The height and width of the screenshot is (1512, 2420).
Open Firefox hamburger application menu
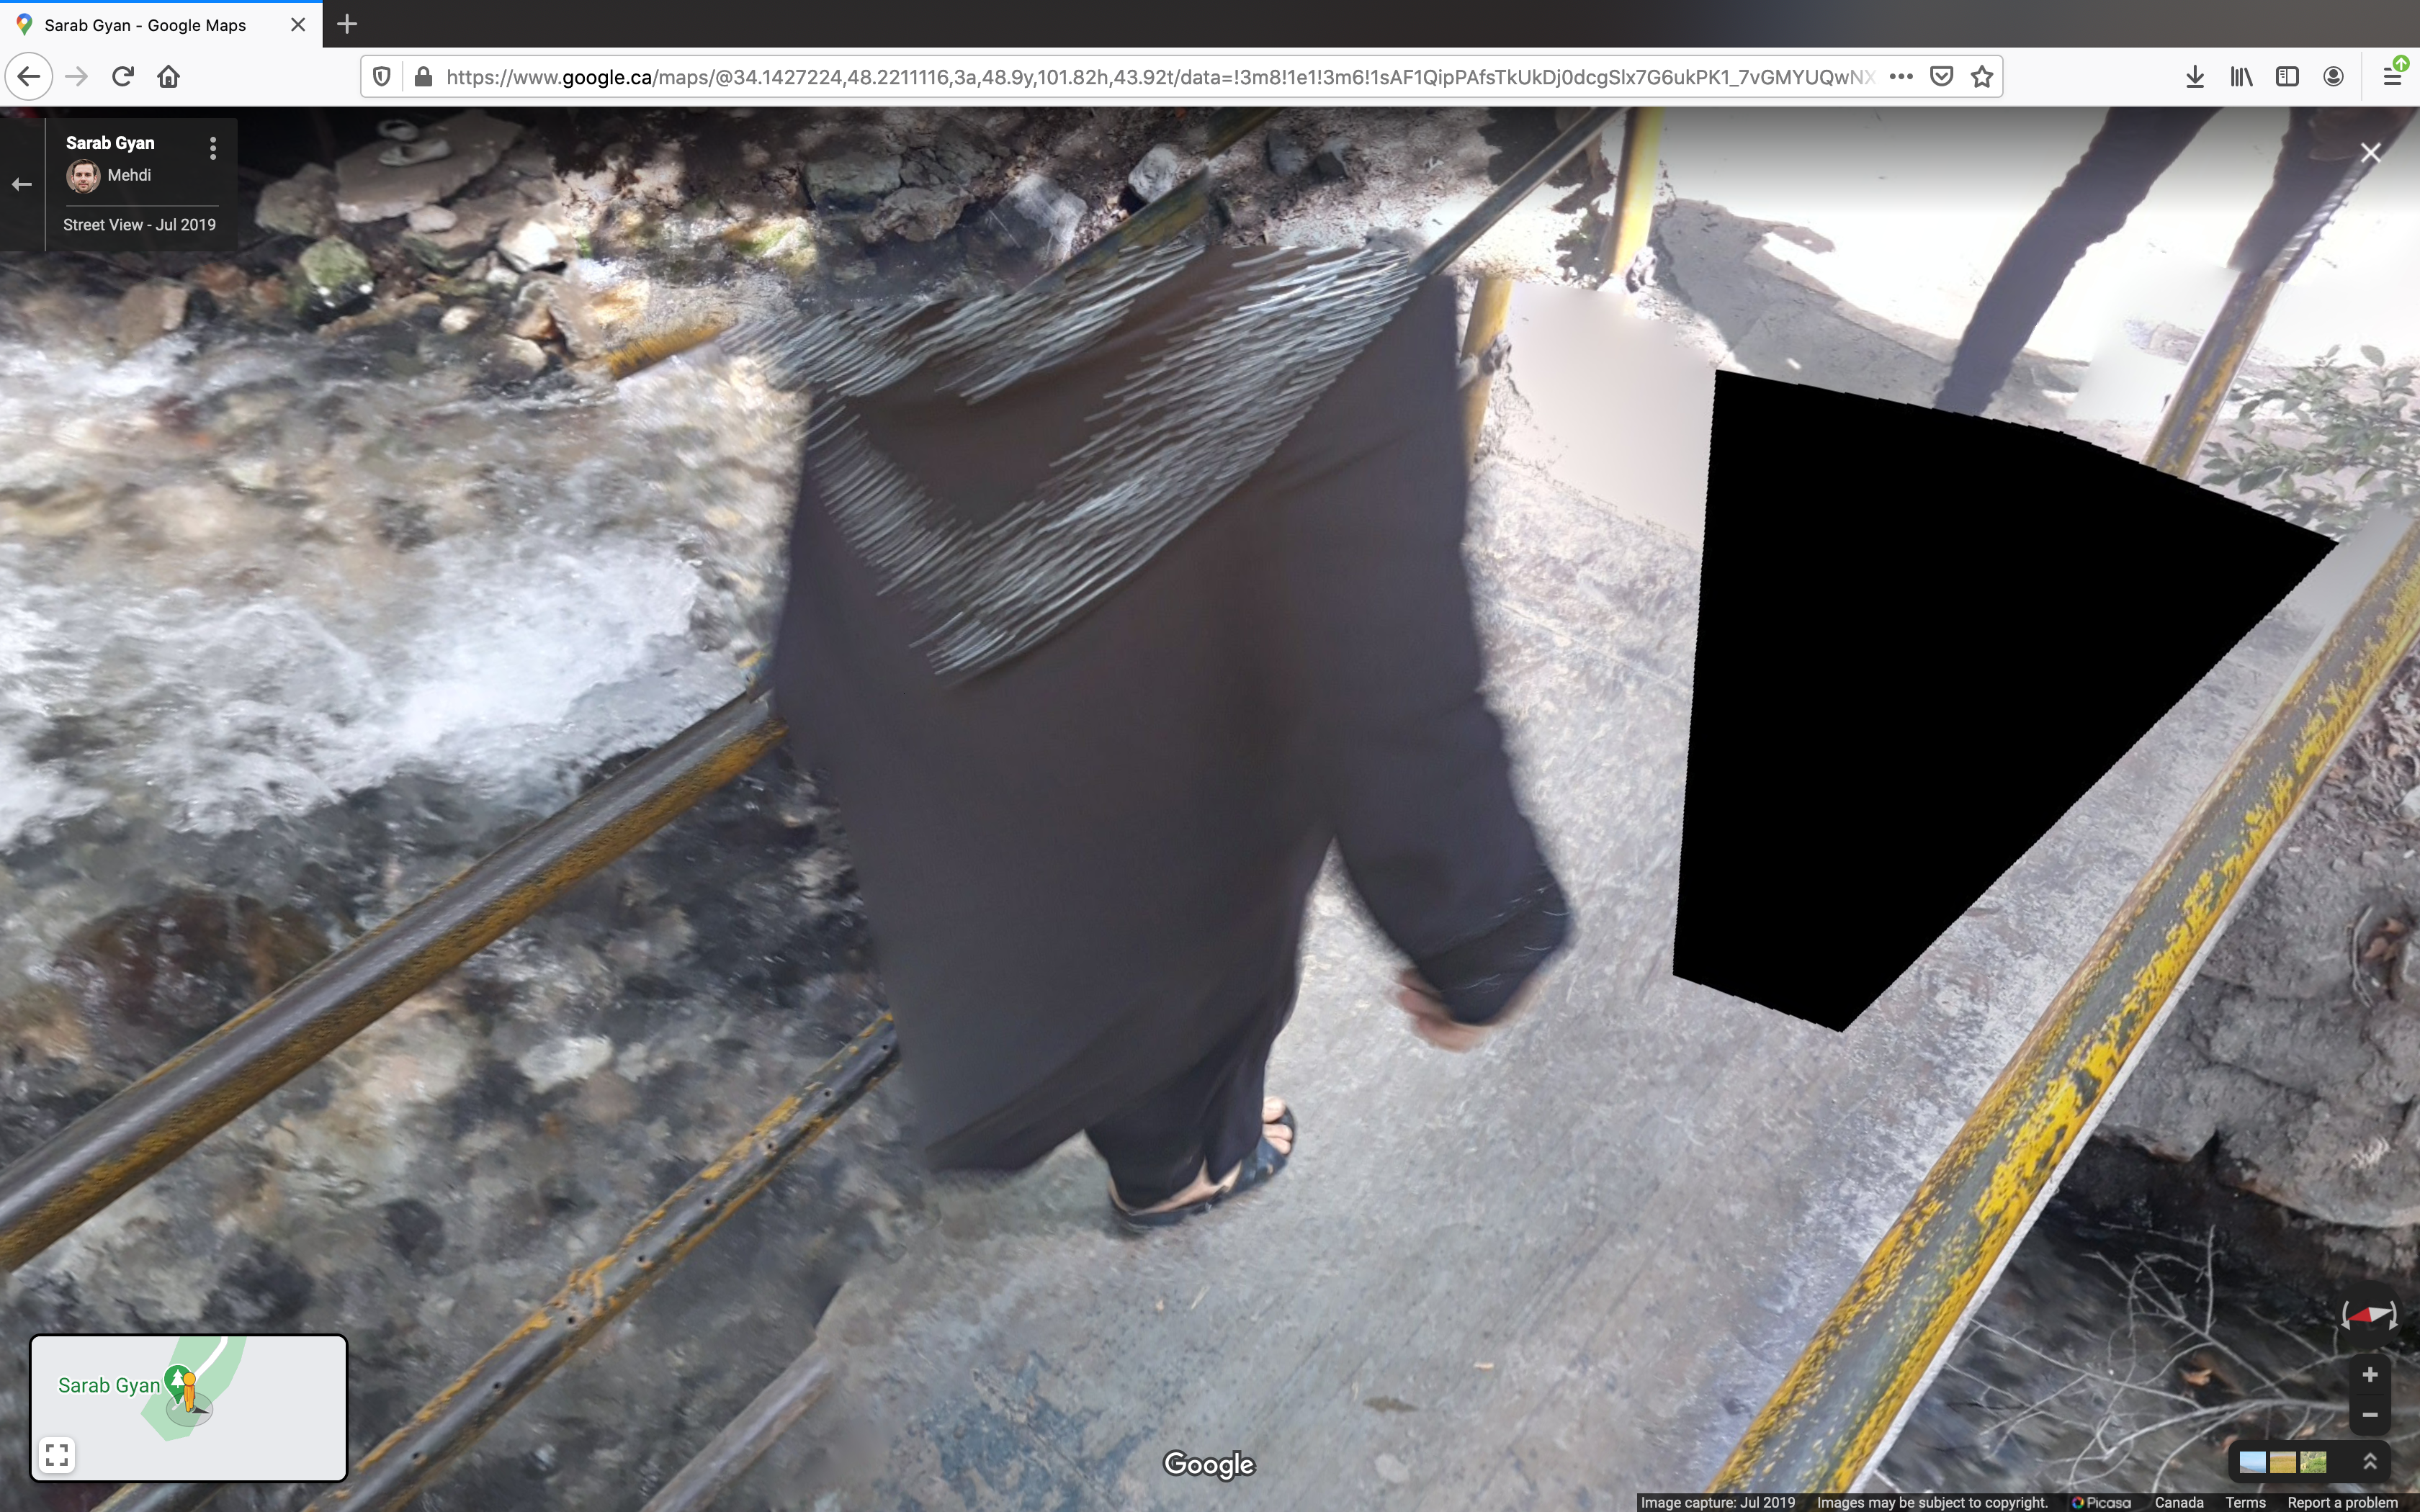coord(2391,77)
